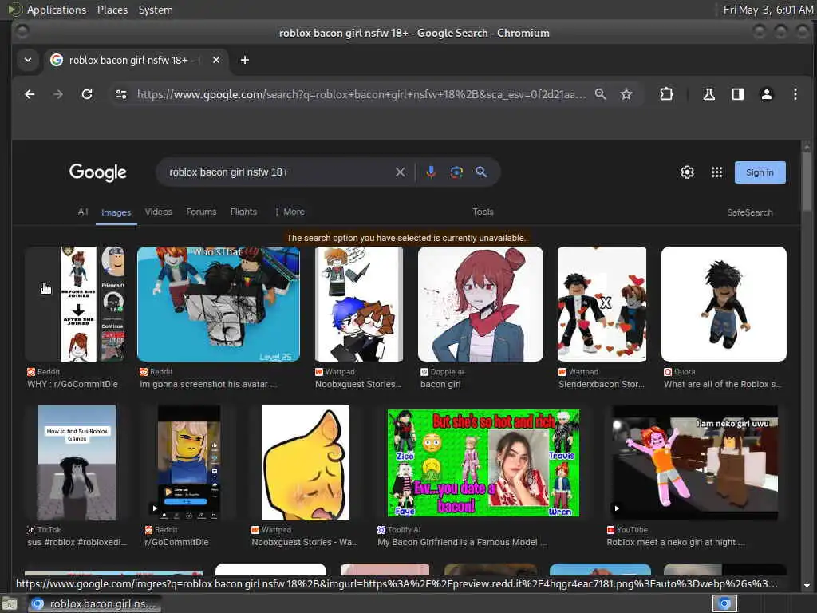Open the Tools option
The width and height of the screenshot is (817, 613).
(483, 212)
